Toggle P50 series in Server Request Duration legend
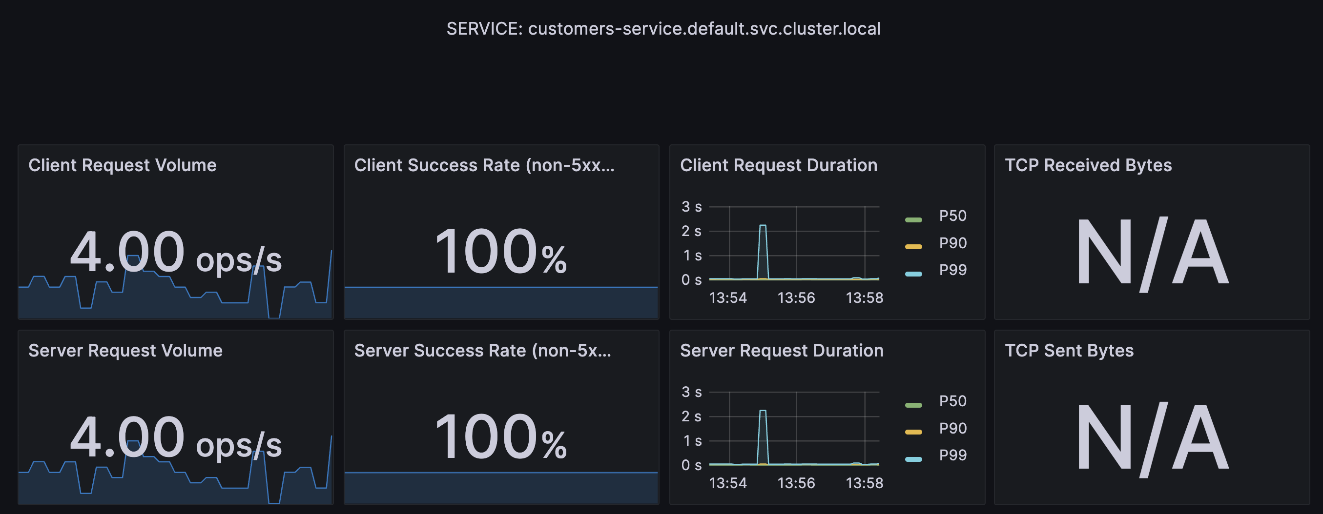This screenshot has height=514, width=1323. point(952,401)
